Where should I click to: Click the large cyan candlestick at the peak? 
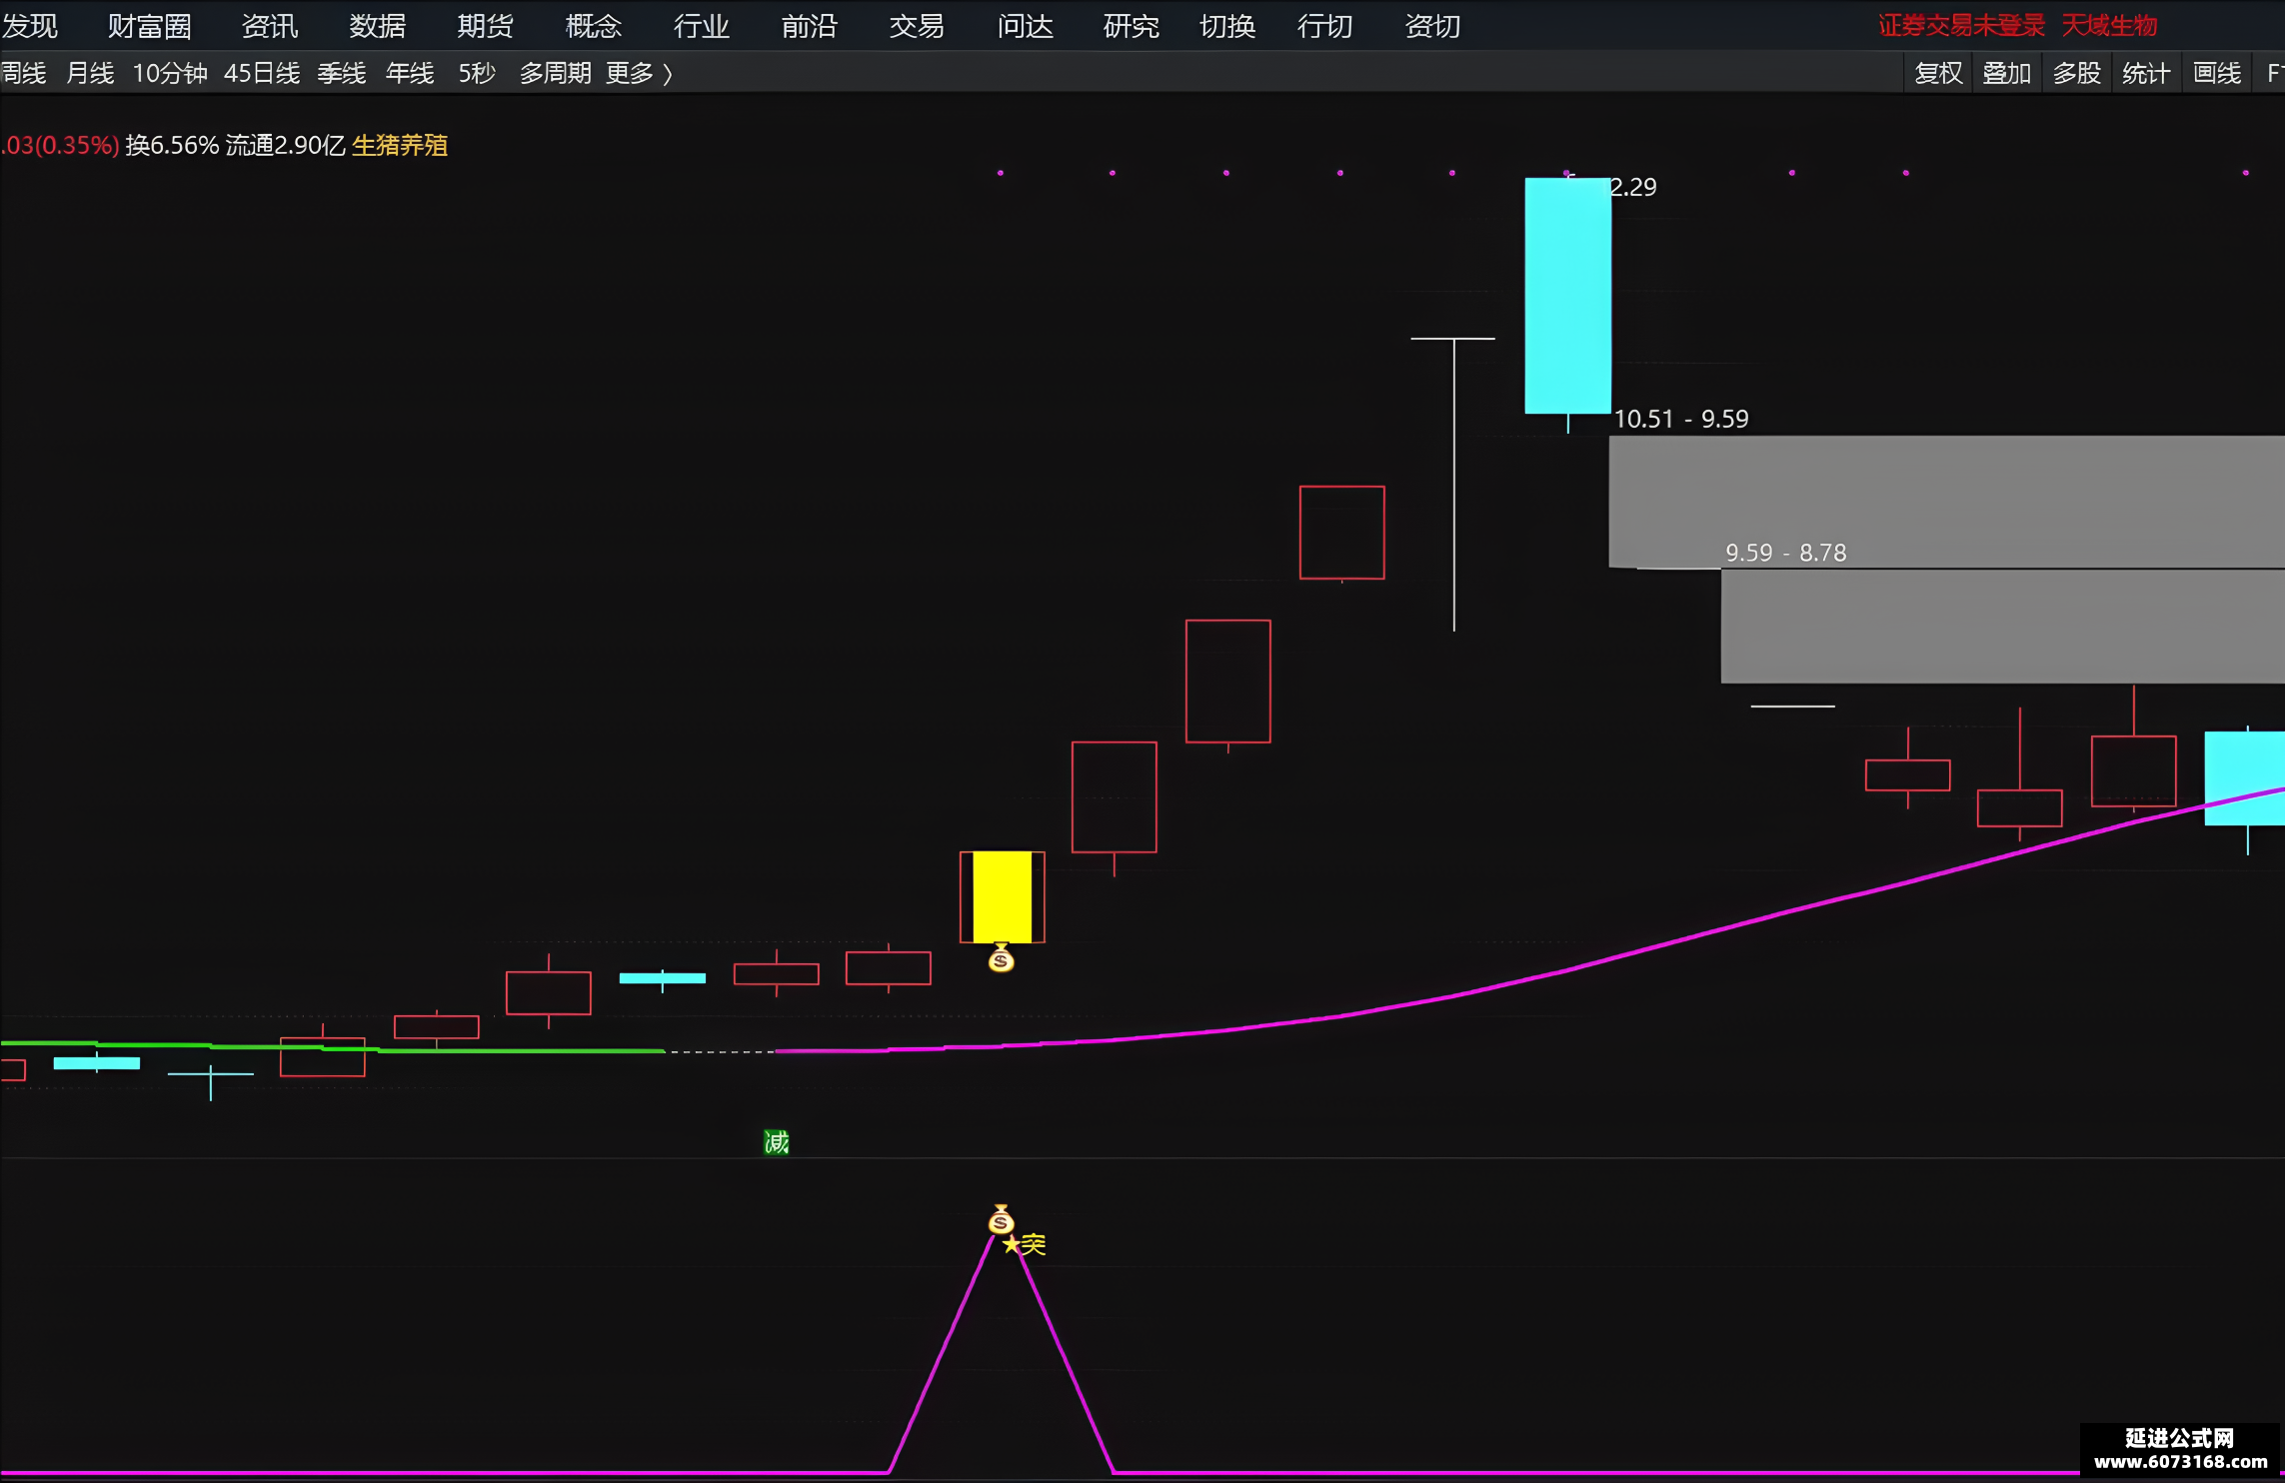[x=1567, y=296]
